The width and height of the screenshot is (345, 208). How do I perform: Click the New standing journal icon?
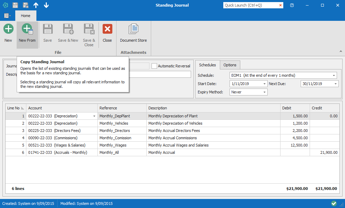pyautogui.click(x=8, y=29)
